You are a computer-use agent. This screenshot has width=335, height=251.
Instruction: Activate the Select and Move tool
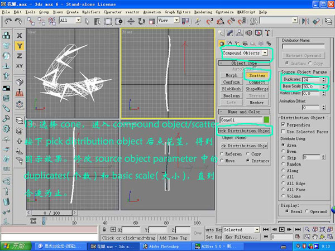[131, 21]
